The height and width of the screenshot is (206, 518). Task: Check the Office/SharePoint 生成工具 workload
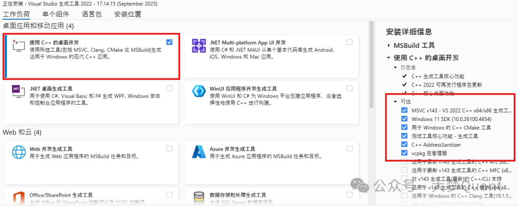[x=169, y=195]
